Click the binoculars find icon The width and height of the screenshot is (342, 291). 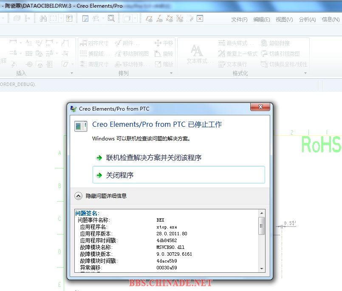click(43, 19)
